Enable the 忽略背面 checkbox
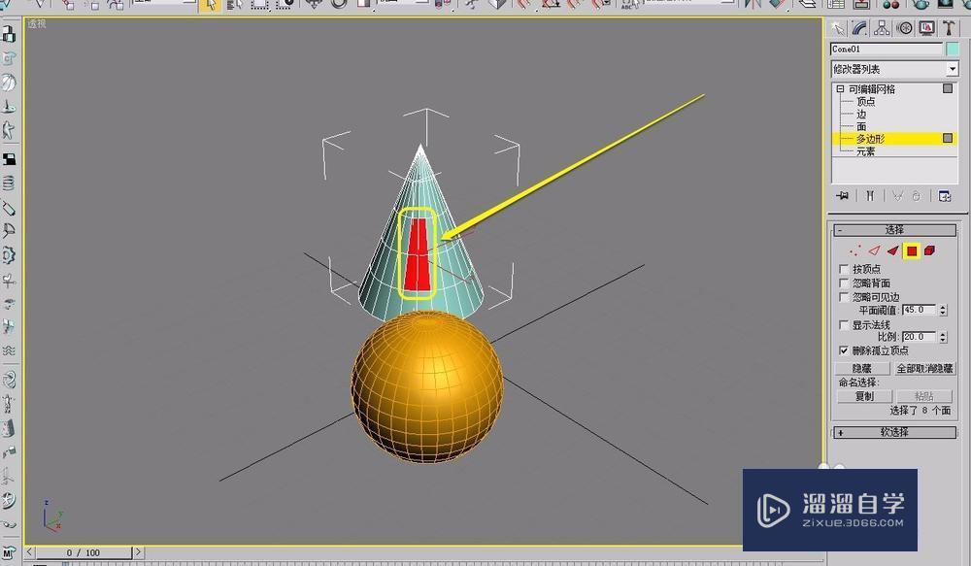Image resolution: width=971 pixels, height=566 pixels. pos(843,283)
